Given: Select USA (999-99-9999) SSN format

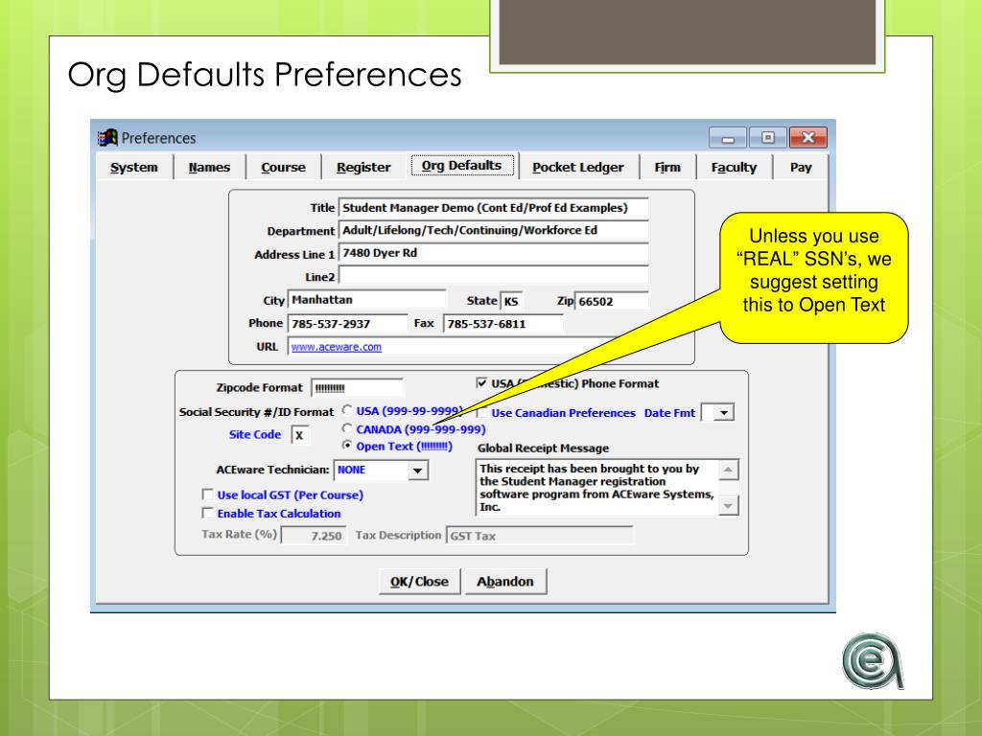Looking at the screenshot, I should 347,410.
